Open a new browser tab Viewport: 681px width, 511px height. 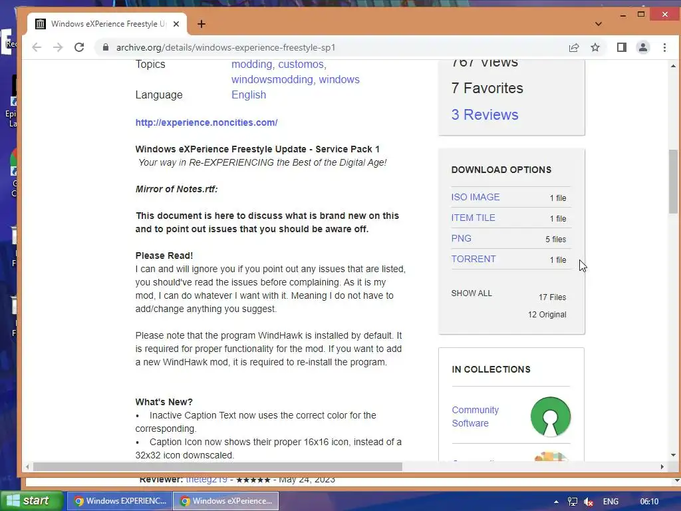point(201,24)
